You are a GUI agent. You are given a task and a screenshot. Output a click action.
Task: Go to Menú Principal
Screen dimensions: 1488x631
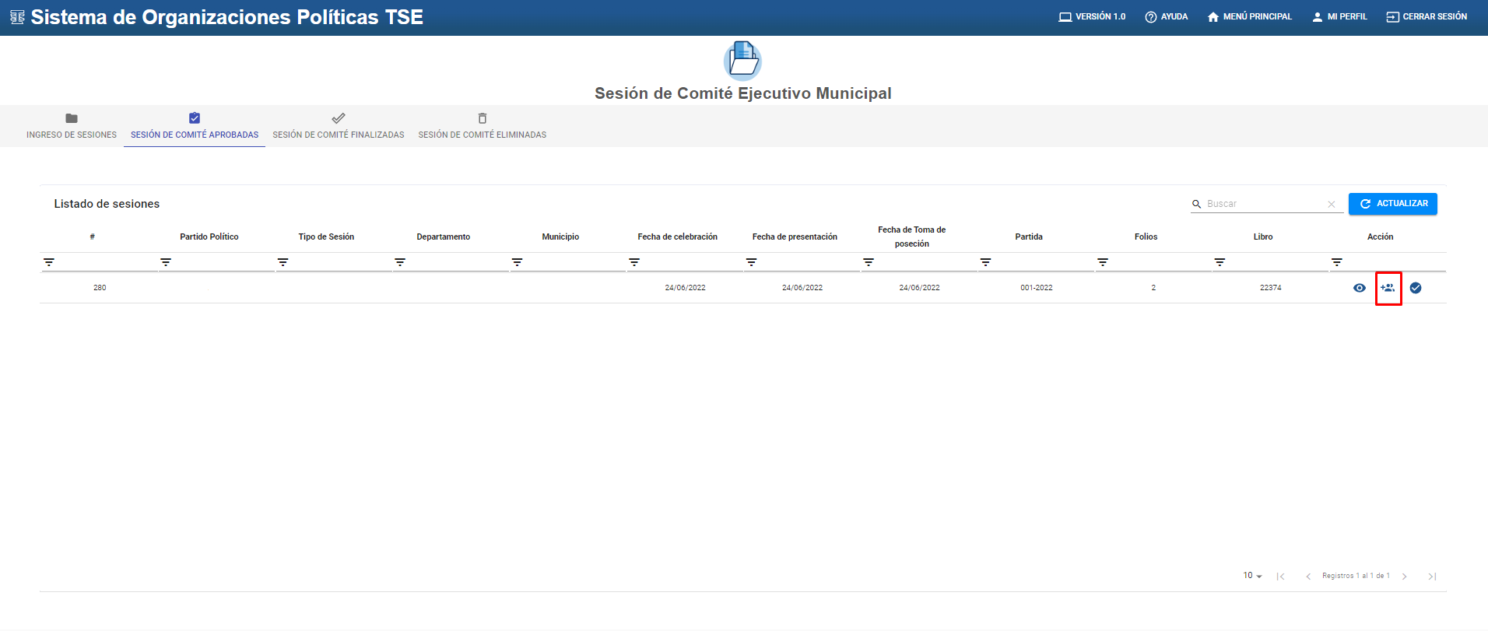coord(1250,16)
